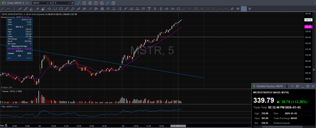Select the concentric circles Fibonacci tool
The width and height of the screenshot is (316, 128).
click(x=102, y=9)
